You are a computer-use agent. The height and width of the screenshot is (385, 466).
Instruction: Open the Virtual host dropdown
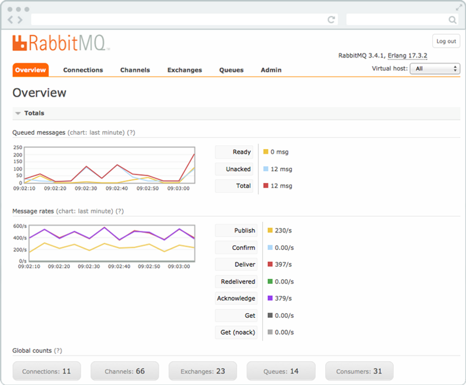tap(435, 69)
